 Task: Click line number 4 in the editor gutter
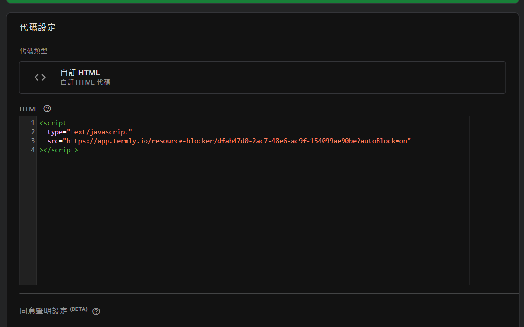point(33,150)
